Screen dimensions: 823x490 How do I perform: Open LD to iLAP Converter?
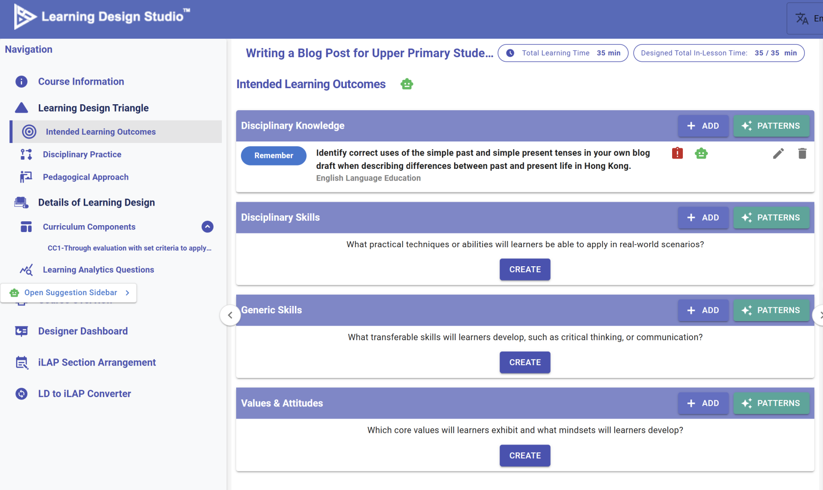coord(84,394)
